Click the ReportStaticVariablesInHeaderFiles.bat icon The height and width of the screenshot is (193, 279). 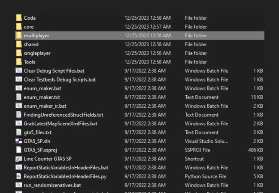[x=19, y=167]
